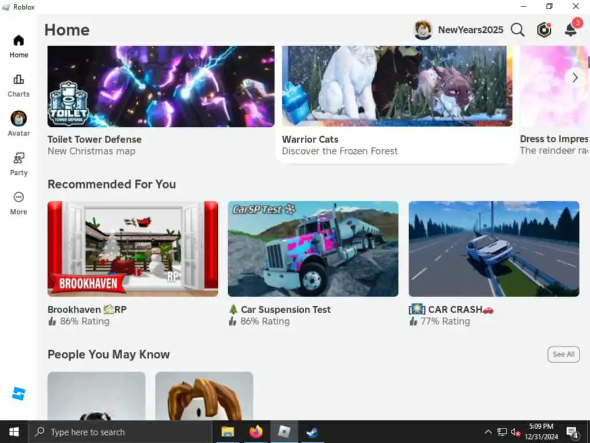The height and width of the screenshot is (443, 590).
Task: Click the network status tray icon
Action: tap(502, 431)
